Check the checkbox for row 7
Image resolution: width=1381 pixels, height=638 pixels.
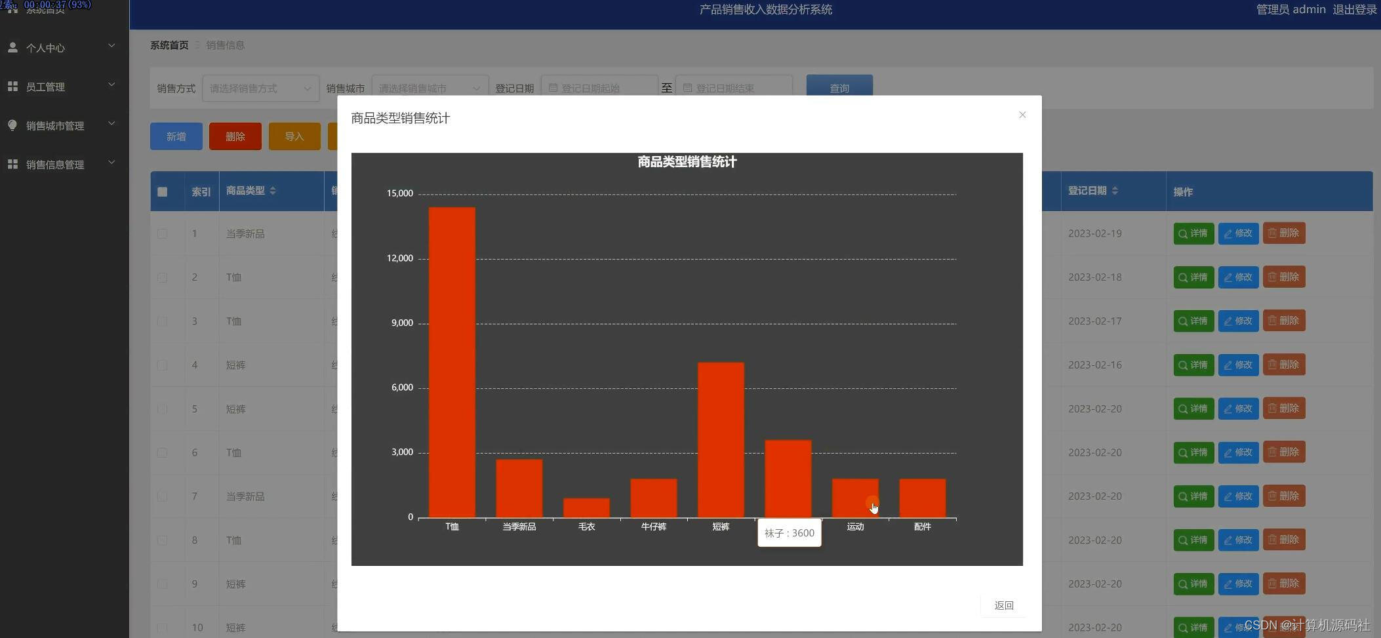163,496
